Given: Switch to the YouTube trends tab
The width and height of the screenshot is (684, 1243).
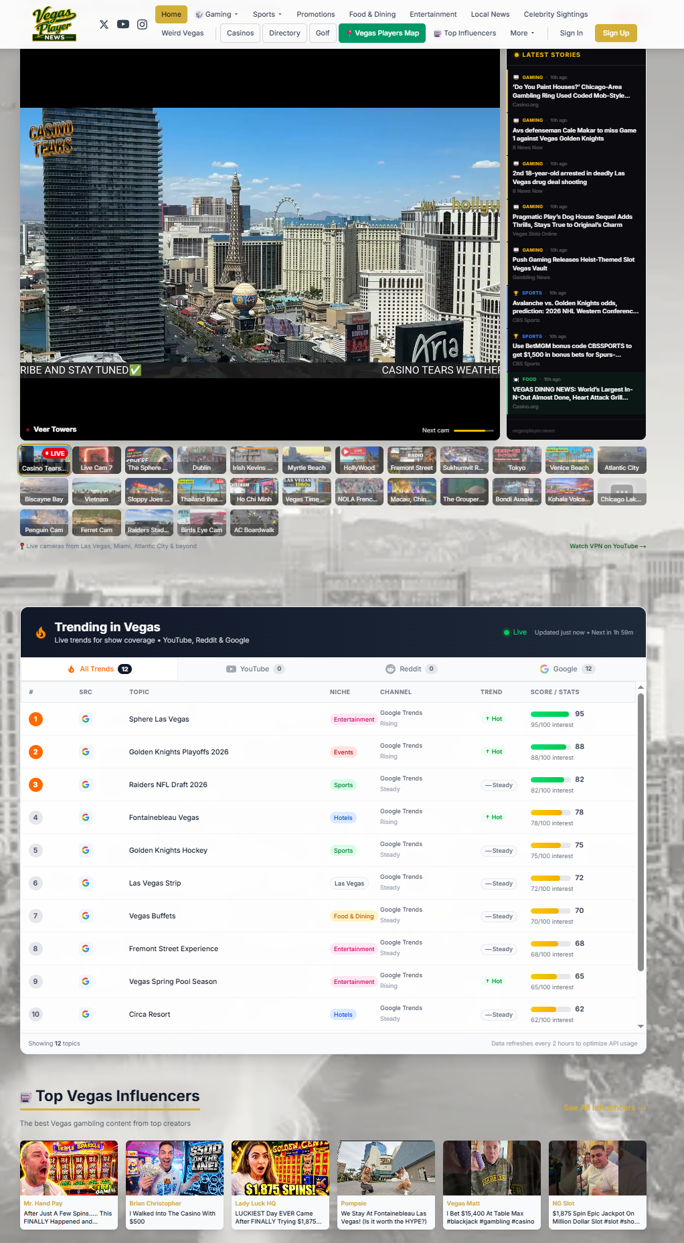Looking at the screenshot, I should [255, 669].
